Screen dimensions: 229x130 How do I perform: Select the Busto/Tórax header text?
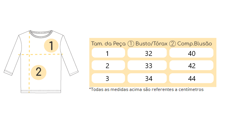pos(151,44)
